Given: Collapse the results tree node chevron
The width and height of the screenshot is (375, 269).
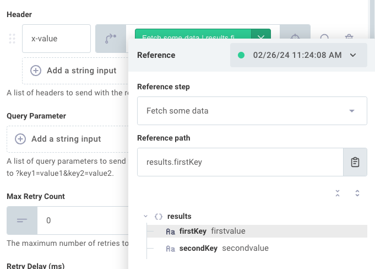Looking at the screenshot, I should click(145, 216).
